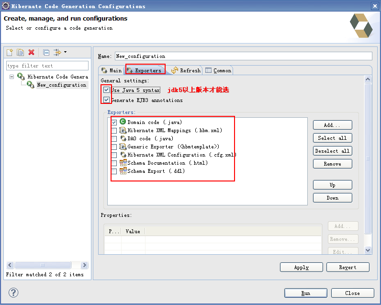The height and width of the screenshot is (305, 381).
Task: Open filter dropdown arrow in toolbar
Action: pos(66,52)
